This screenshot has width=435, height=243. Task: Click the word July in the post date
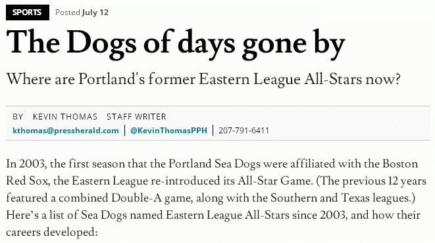tap(90, 12)
